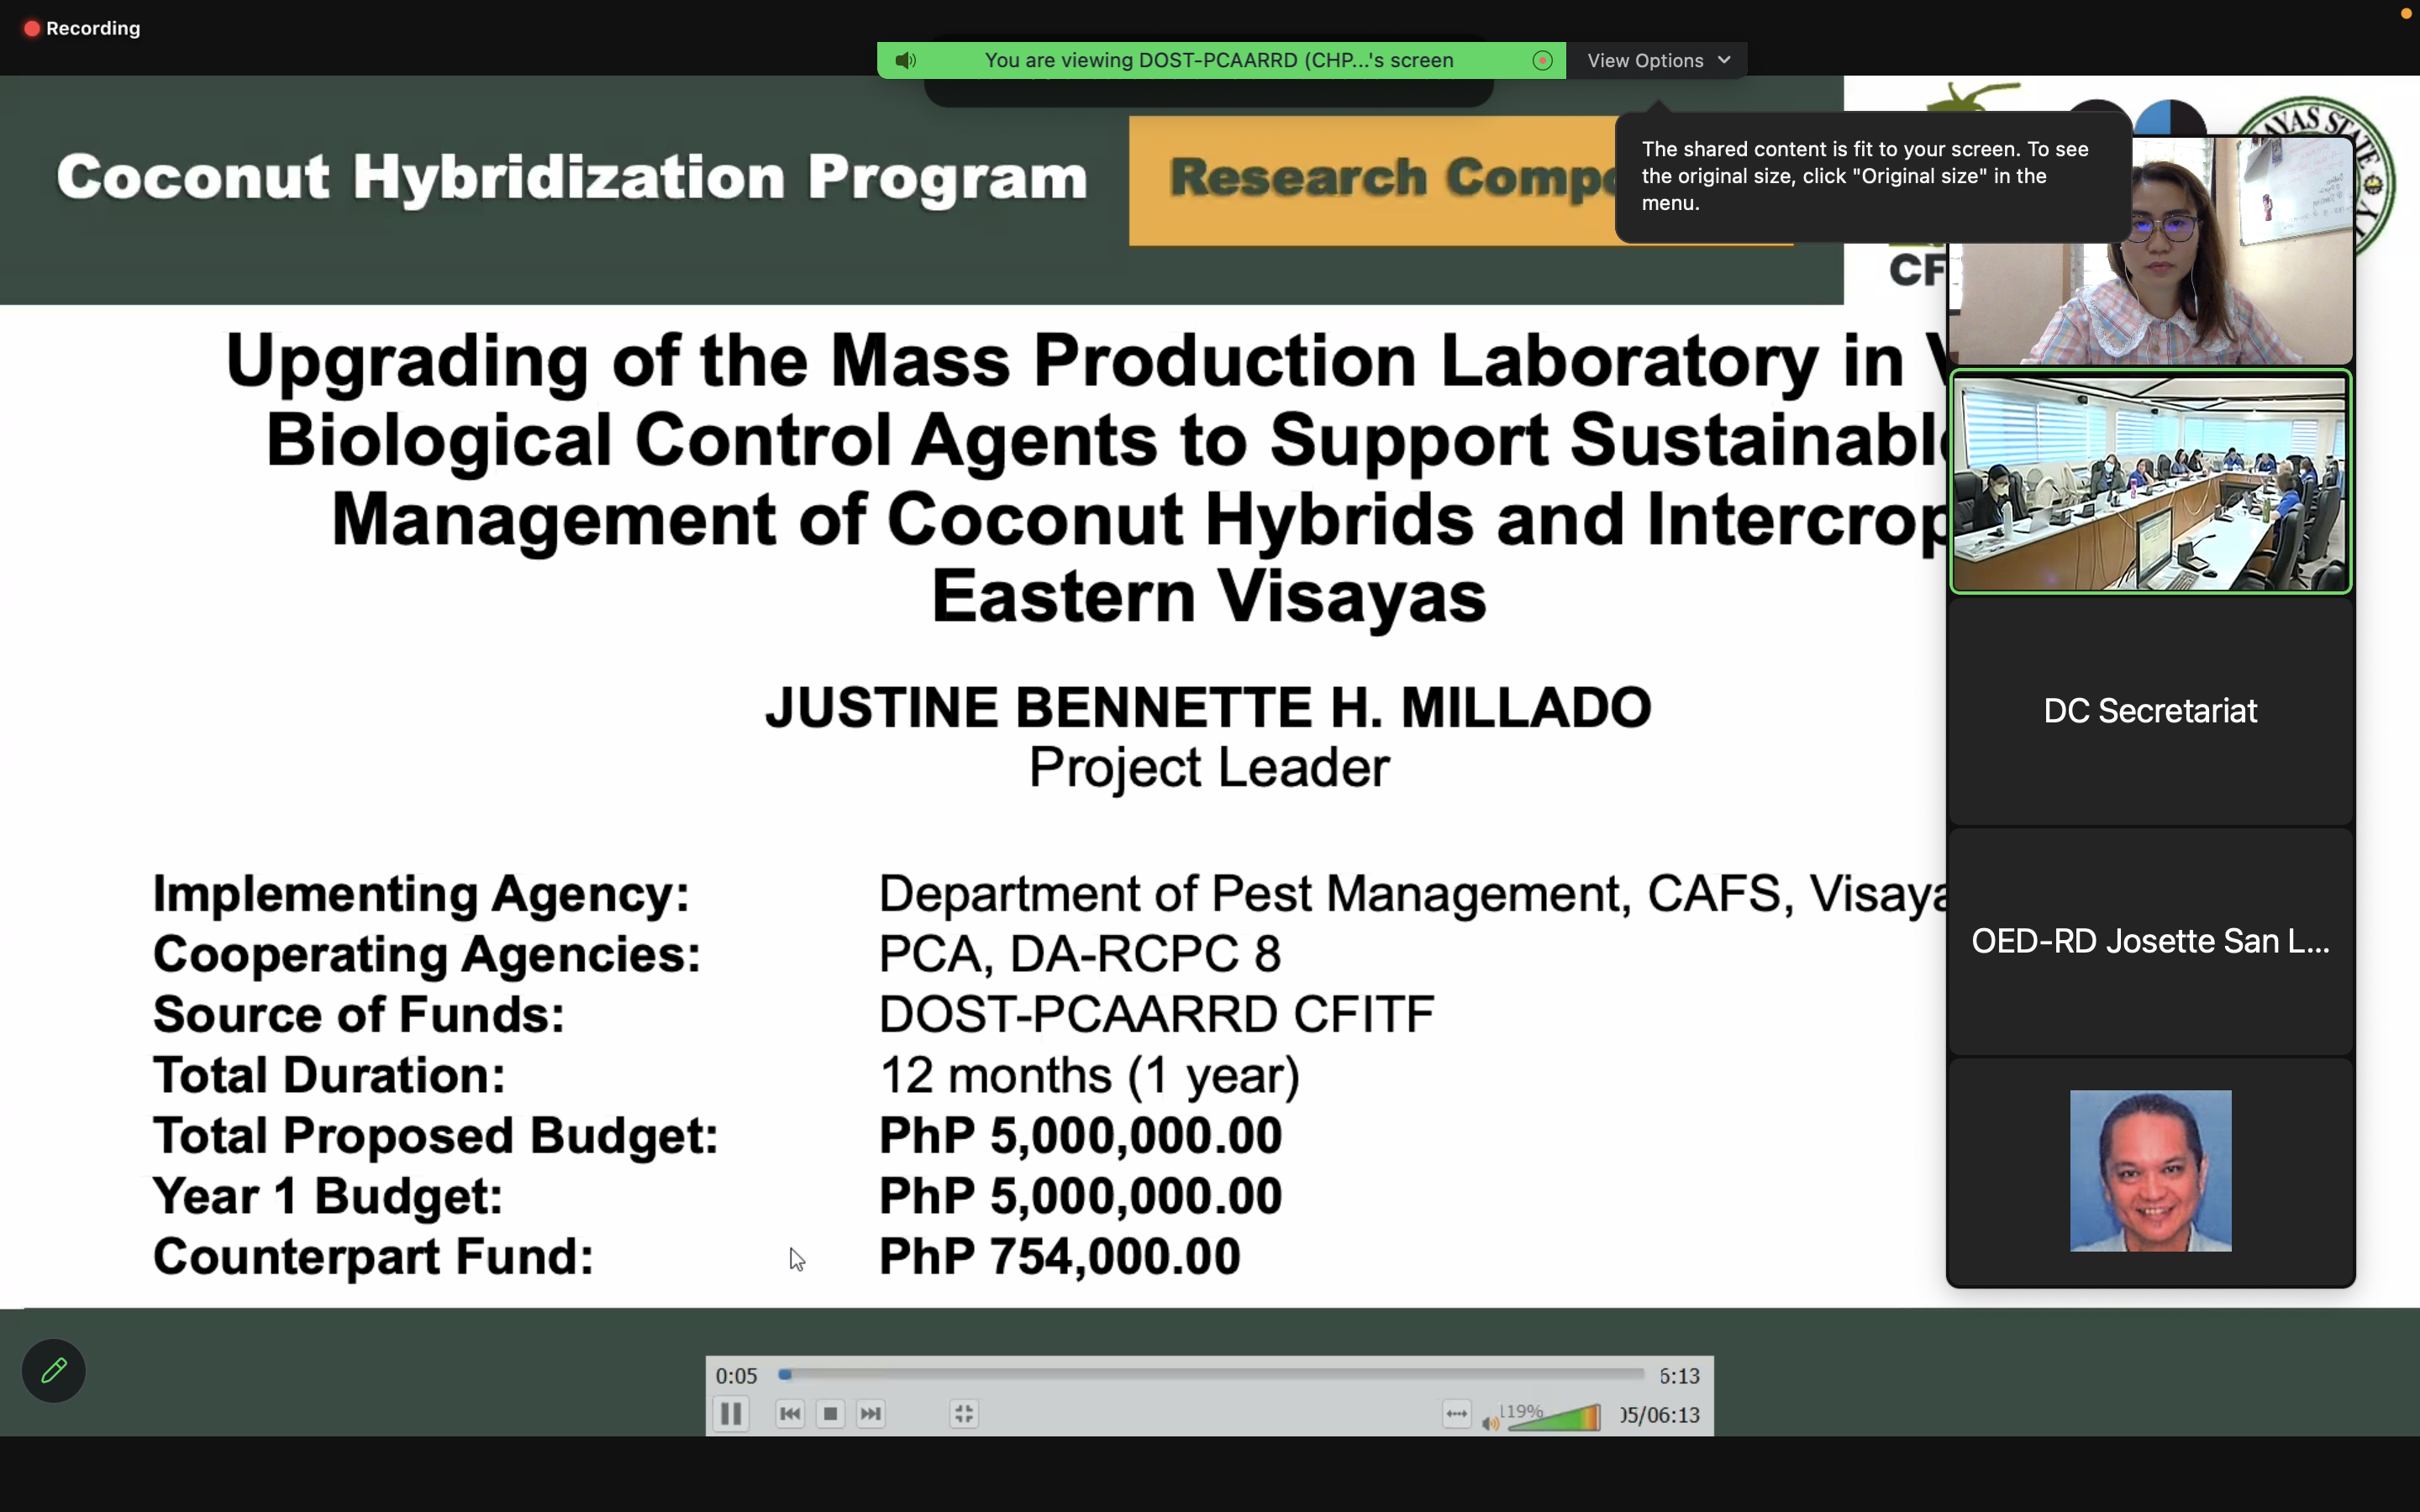Viewport: 2420px width, 1512px height.
Task: Select the OED-RD Josette San L... participant tile
Action: [2150, 941]
